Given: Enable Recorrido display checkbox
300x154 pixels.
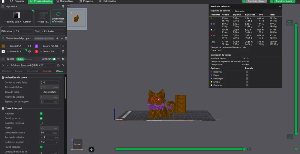Looking at the screenshot, I should (x=247, y=72).
